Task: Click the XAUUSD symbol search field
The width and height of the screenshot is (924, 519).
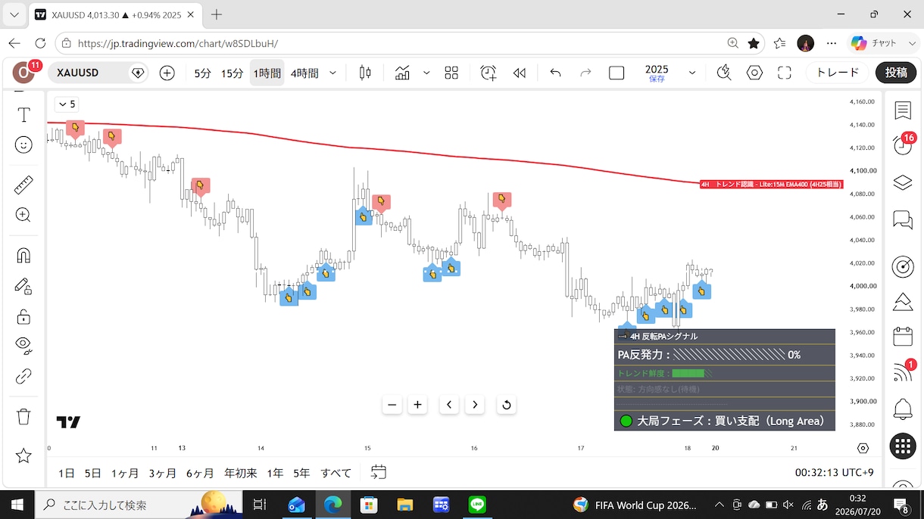Action: (99, 73)
